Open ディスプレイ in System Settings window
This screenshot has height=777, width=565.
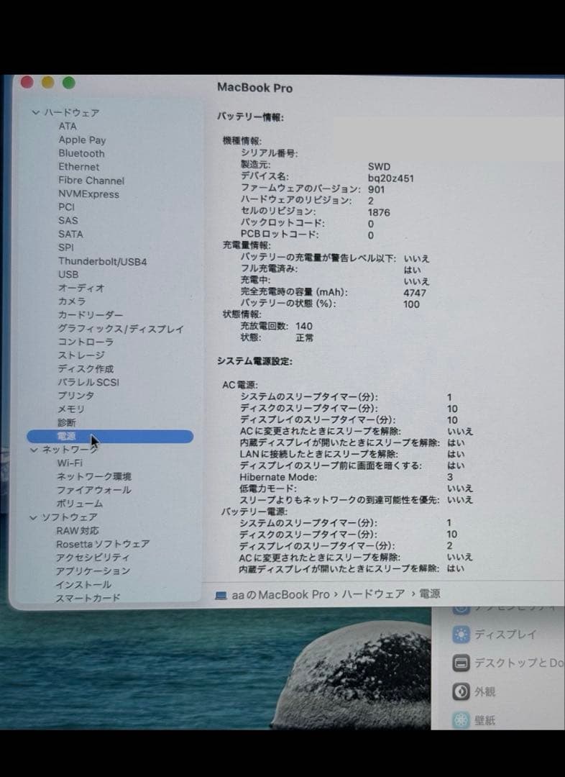505,635
